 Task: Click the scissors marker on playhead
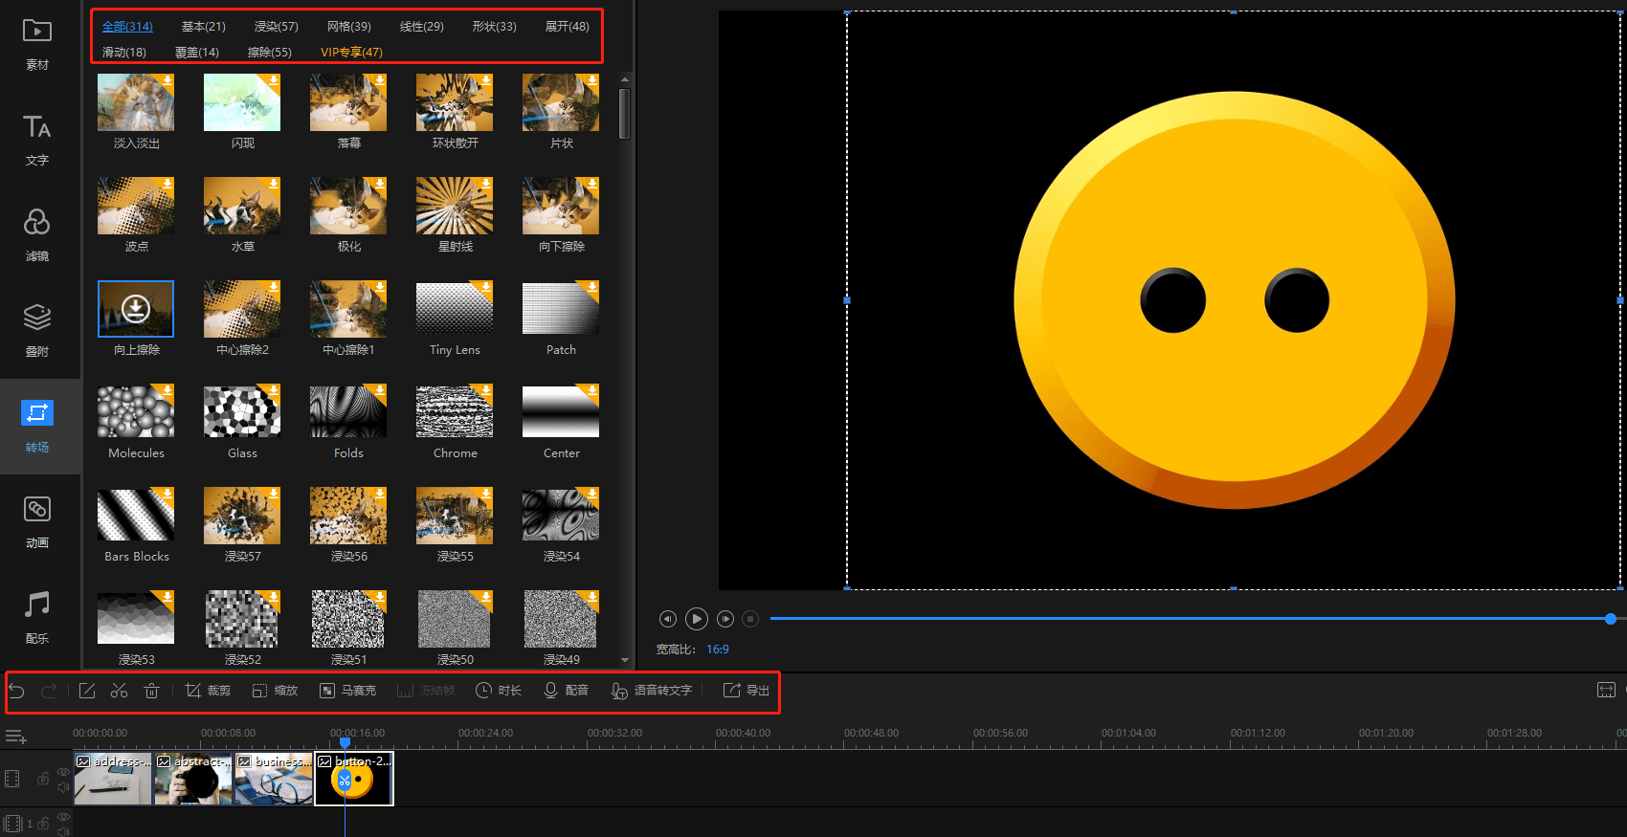(x=345, y=781)
